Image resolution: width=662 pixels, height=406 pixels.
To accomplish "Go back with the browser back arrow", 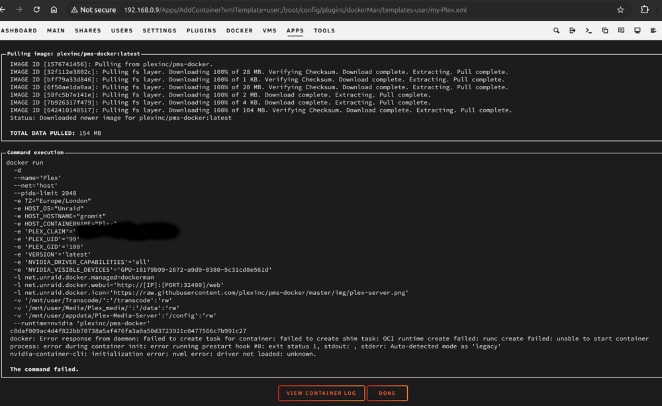I will 3,9.
